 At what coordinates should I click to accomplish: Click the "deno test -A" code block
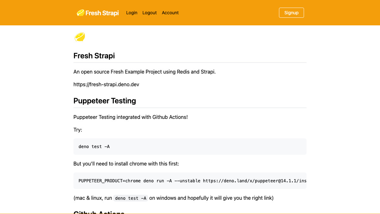point(190,146)
